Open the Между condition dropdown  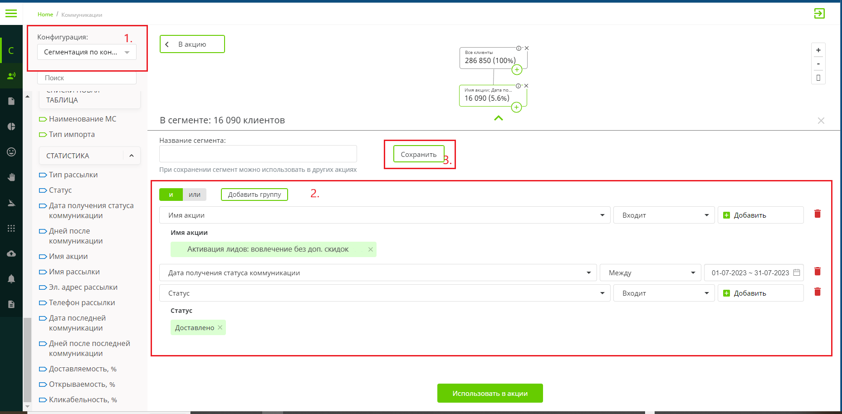coord(650,273)
